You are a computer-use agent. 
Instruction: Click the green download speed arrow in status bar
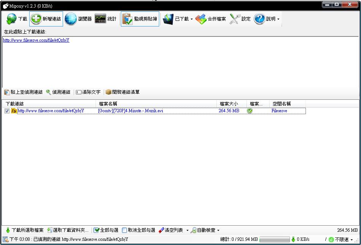tap(293, 239)
